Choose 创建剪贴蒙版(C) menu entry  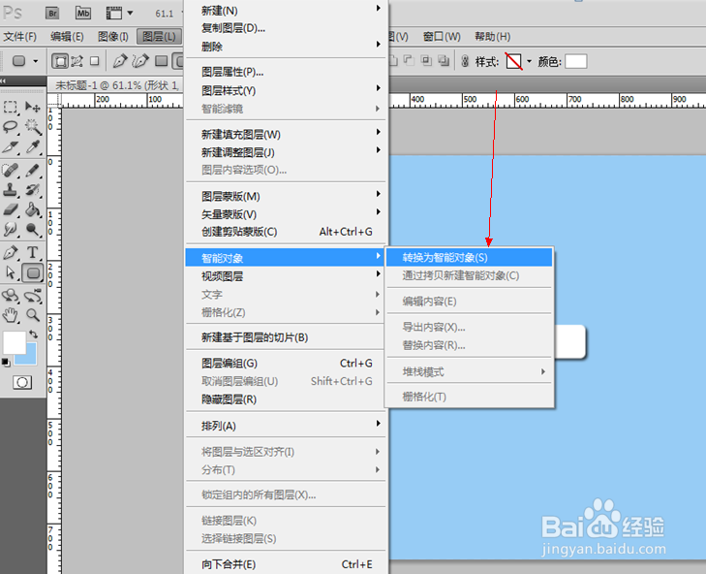287,232
